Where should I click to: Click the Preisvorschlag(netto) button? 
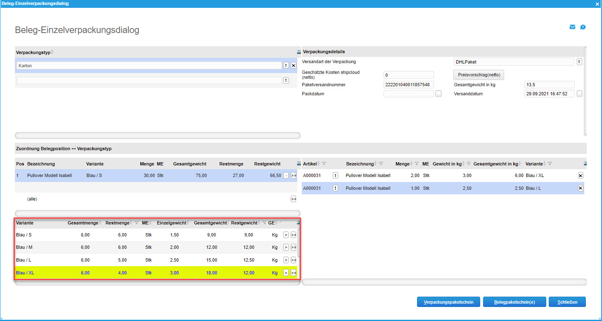(479, 75)
